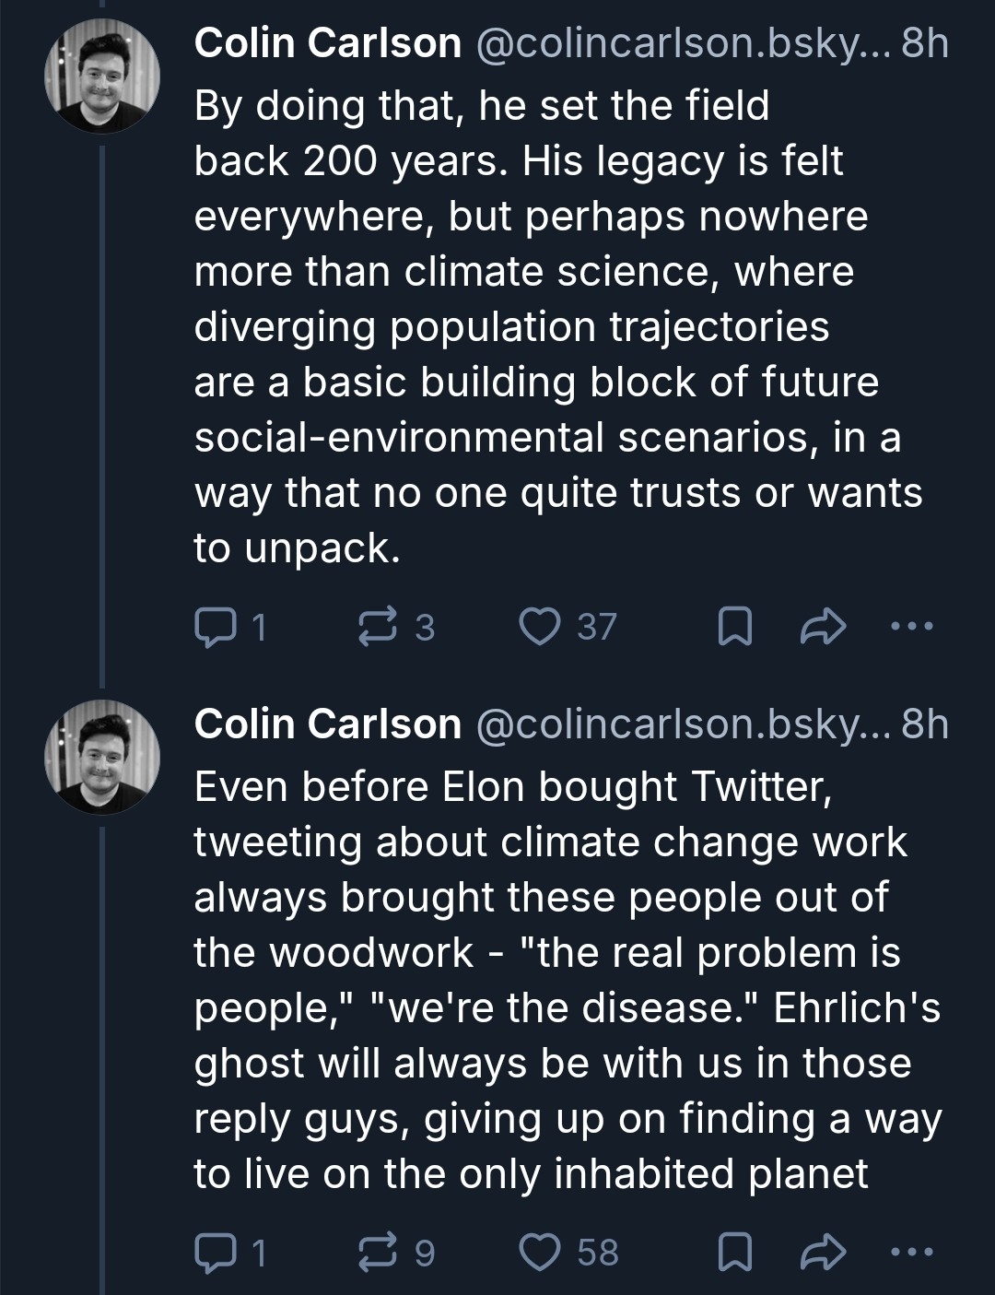Open @colincarlson.bsky handle on second post

click(682, 724)
